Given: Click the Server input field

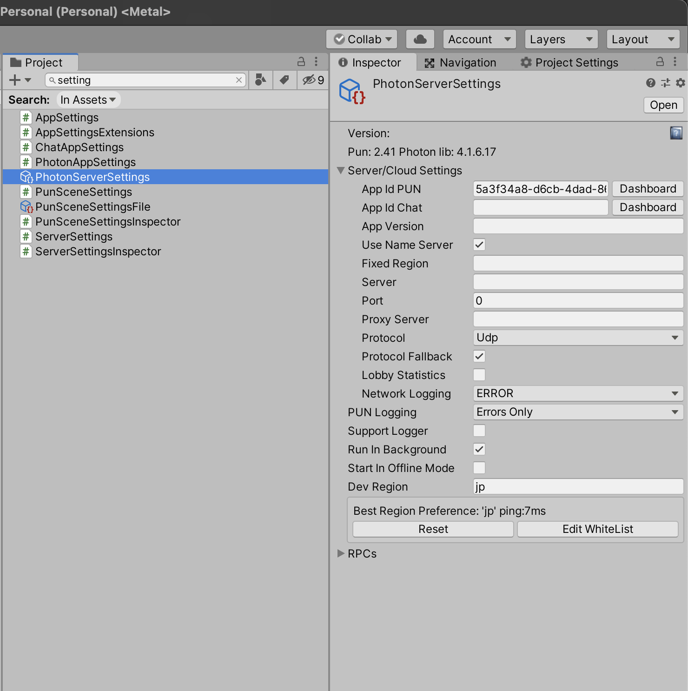Looking at the screenshot, I should [578, 282].
